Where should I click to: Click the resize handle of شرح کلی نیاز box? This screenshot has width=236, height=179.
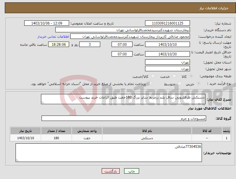click(43, 102)
